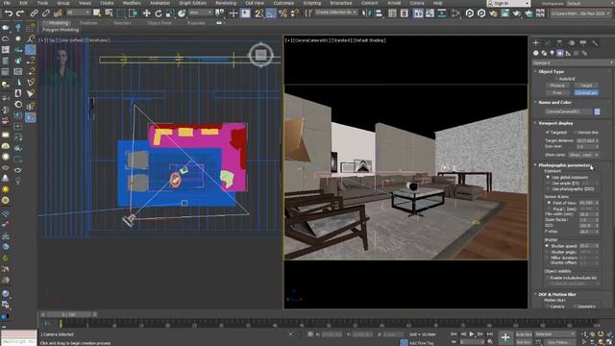Open the Modifiers menu
This screenshot has height=346, width=615.
point(132,3)
